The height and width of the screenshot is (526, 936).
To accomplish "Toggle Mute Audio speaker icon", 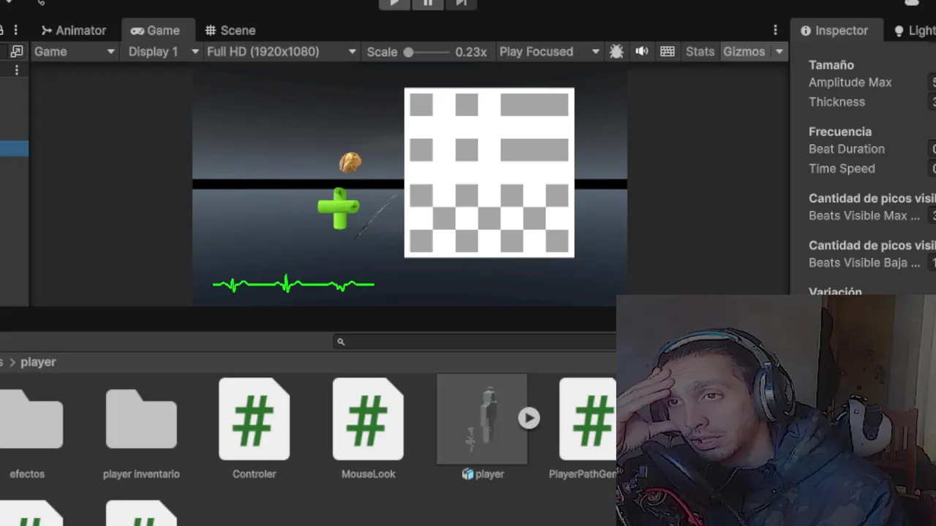I will pos(641,52).
